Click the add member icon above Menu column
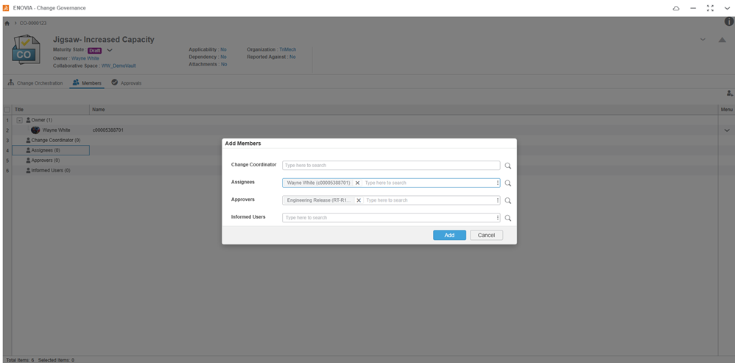The image size is (735, 363). tap(729, 94)
